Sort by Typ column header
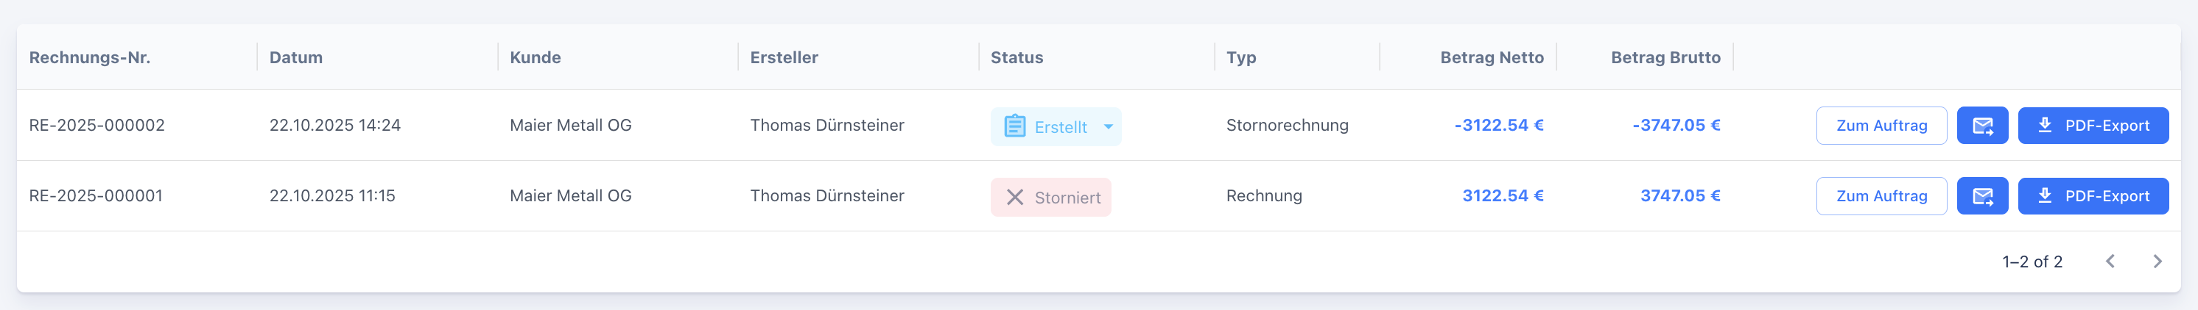This screenshot has height=310, width=2198. pyautogui.click(x=1240, y=58)
